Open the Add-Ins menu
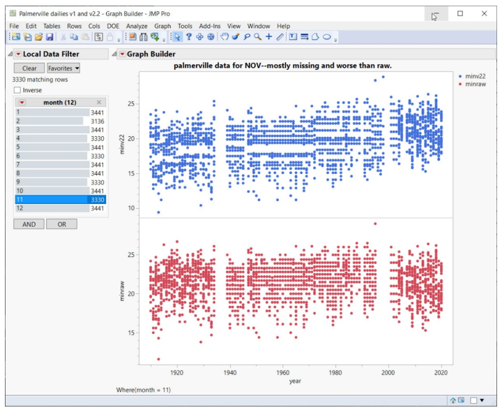Screen dimensions: 502x410 [209, 26]
